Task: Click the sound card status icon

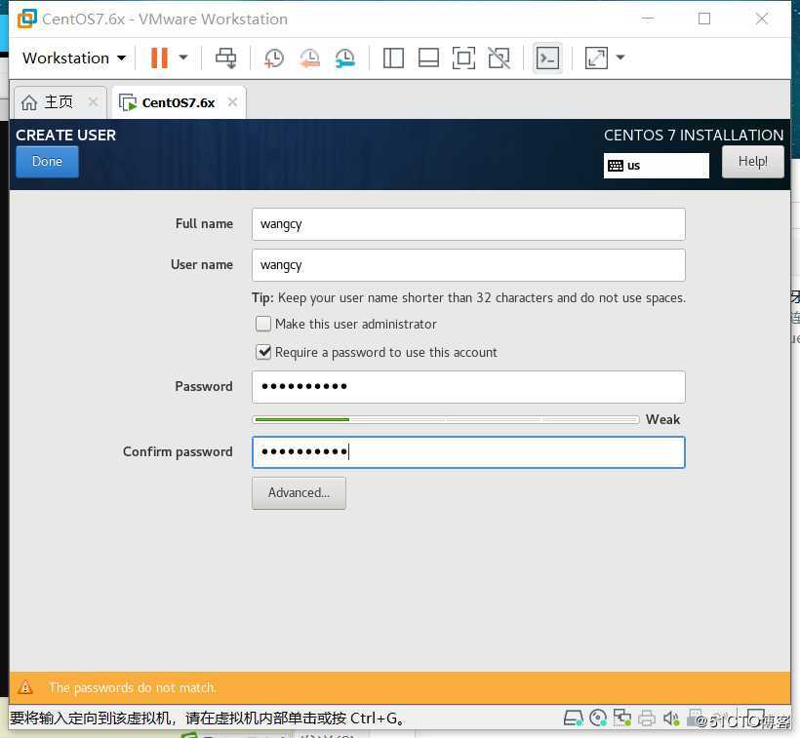Action: pos(671,719)
